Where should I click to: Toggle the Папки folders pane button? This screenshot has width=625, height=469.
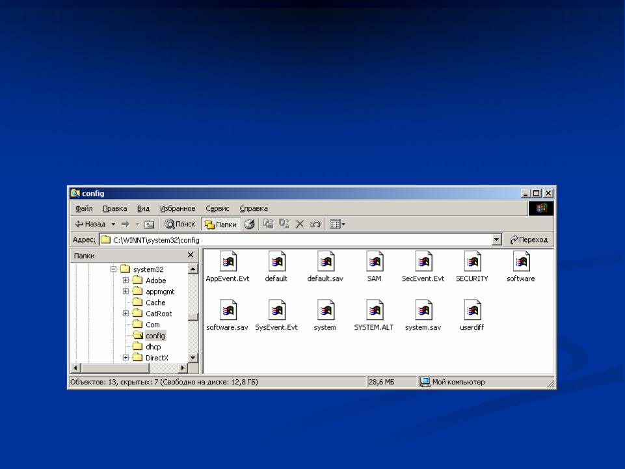point(221,224)
